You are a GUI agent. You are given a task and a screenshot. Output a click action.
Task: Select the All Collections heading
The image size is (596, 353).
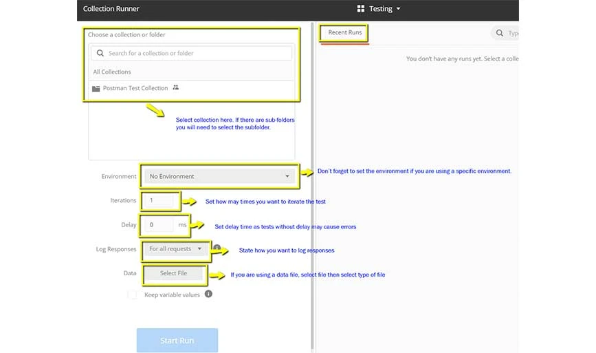click(112, 72)
